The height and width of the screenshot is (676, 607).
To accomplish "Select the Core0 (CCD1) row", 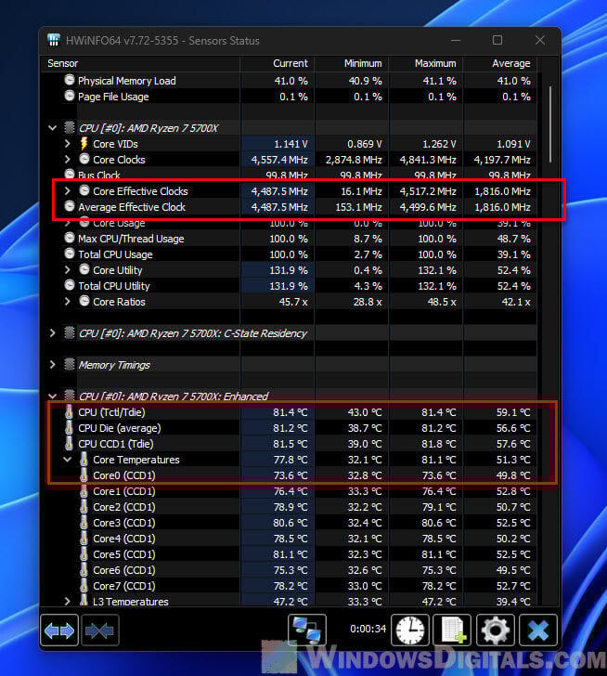I will [289, 475].
